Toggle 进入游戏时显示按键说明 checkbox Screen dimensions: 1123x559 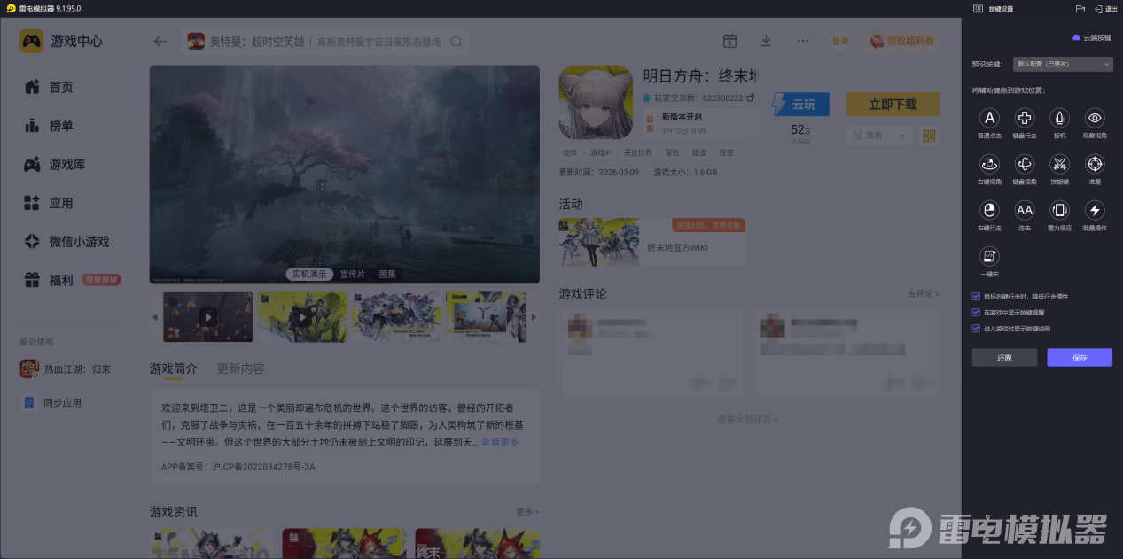[x=977, y=329]
